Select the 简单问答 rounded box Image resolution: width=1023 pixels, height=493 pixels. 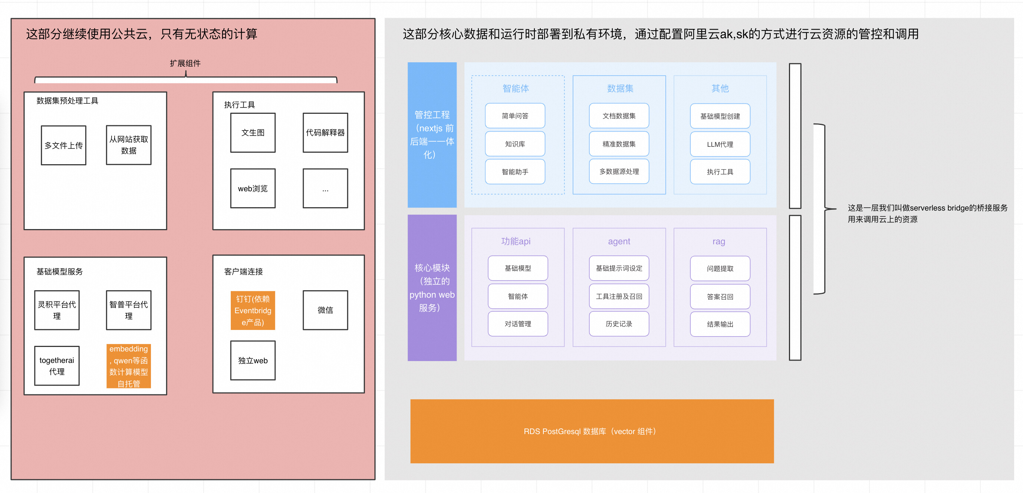(515, 116)
